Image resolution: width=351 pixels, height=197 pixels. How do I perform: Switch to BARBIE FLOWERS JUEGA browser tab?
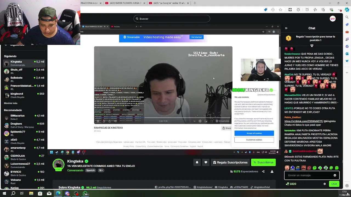point(126,3)
